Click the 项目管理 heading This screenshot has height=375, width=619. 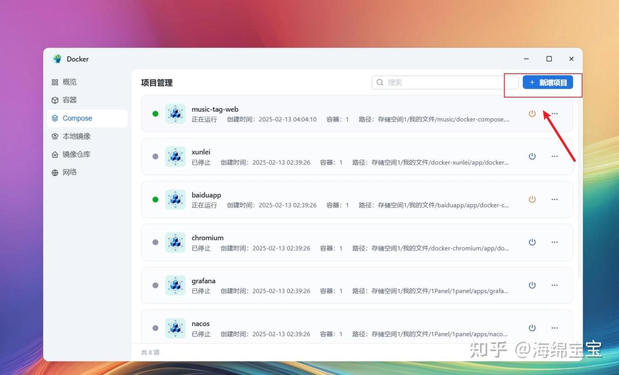tap(157, 83)
